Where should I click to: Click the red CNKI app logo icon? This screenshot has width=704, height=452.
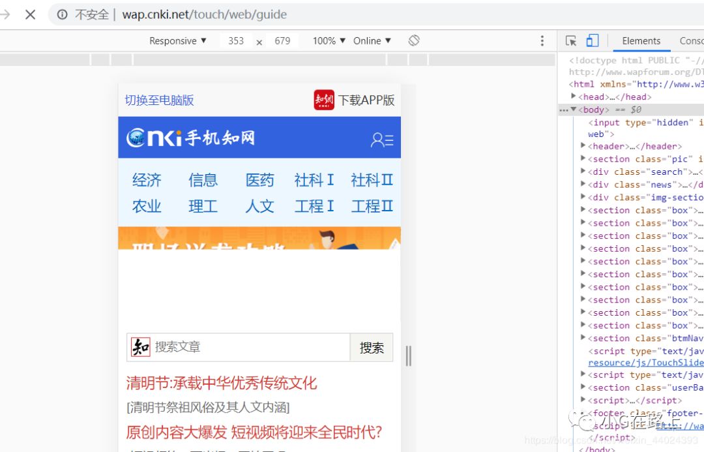click(x=324, y=100)
